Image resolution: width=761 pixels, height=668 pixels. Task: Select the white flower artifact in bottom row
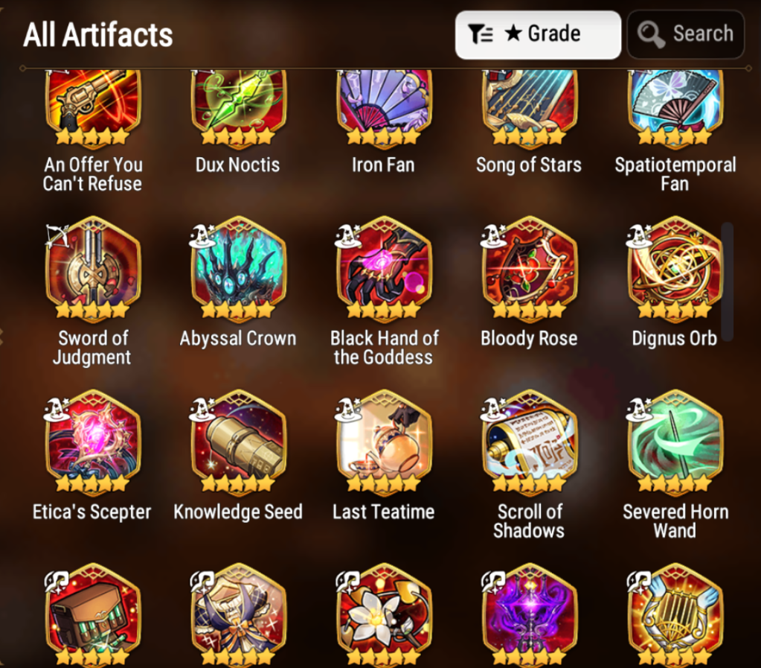tap(384, 615)
